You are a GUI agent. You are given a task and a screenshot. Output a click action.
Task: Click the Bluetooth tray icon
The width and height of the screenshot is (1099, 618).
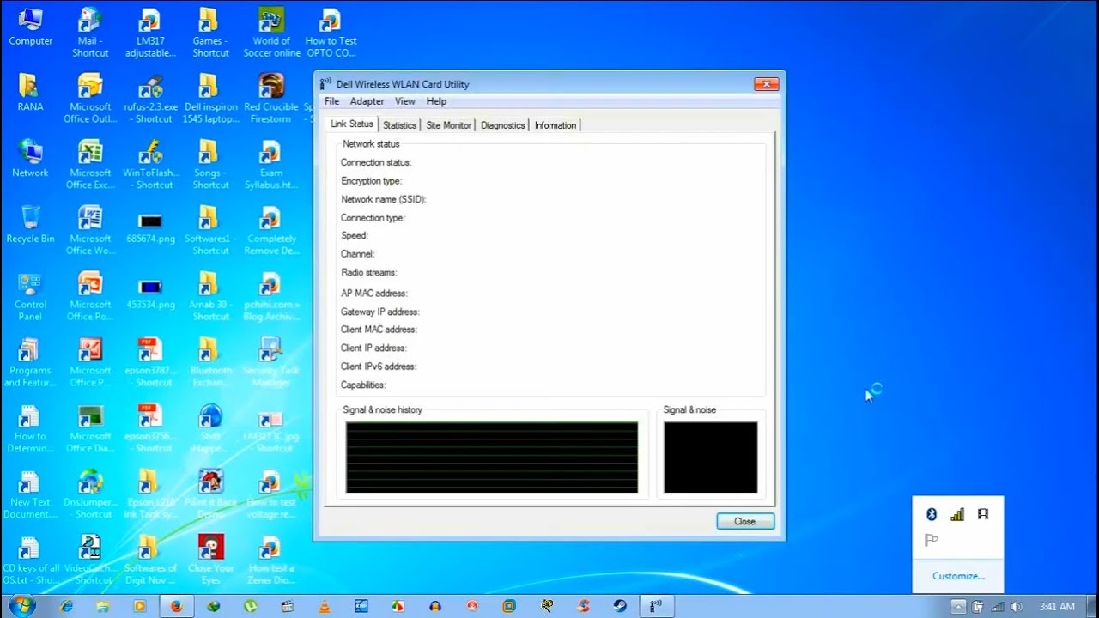pyautogui.click(x=932, y=514)
